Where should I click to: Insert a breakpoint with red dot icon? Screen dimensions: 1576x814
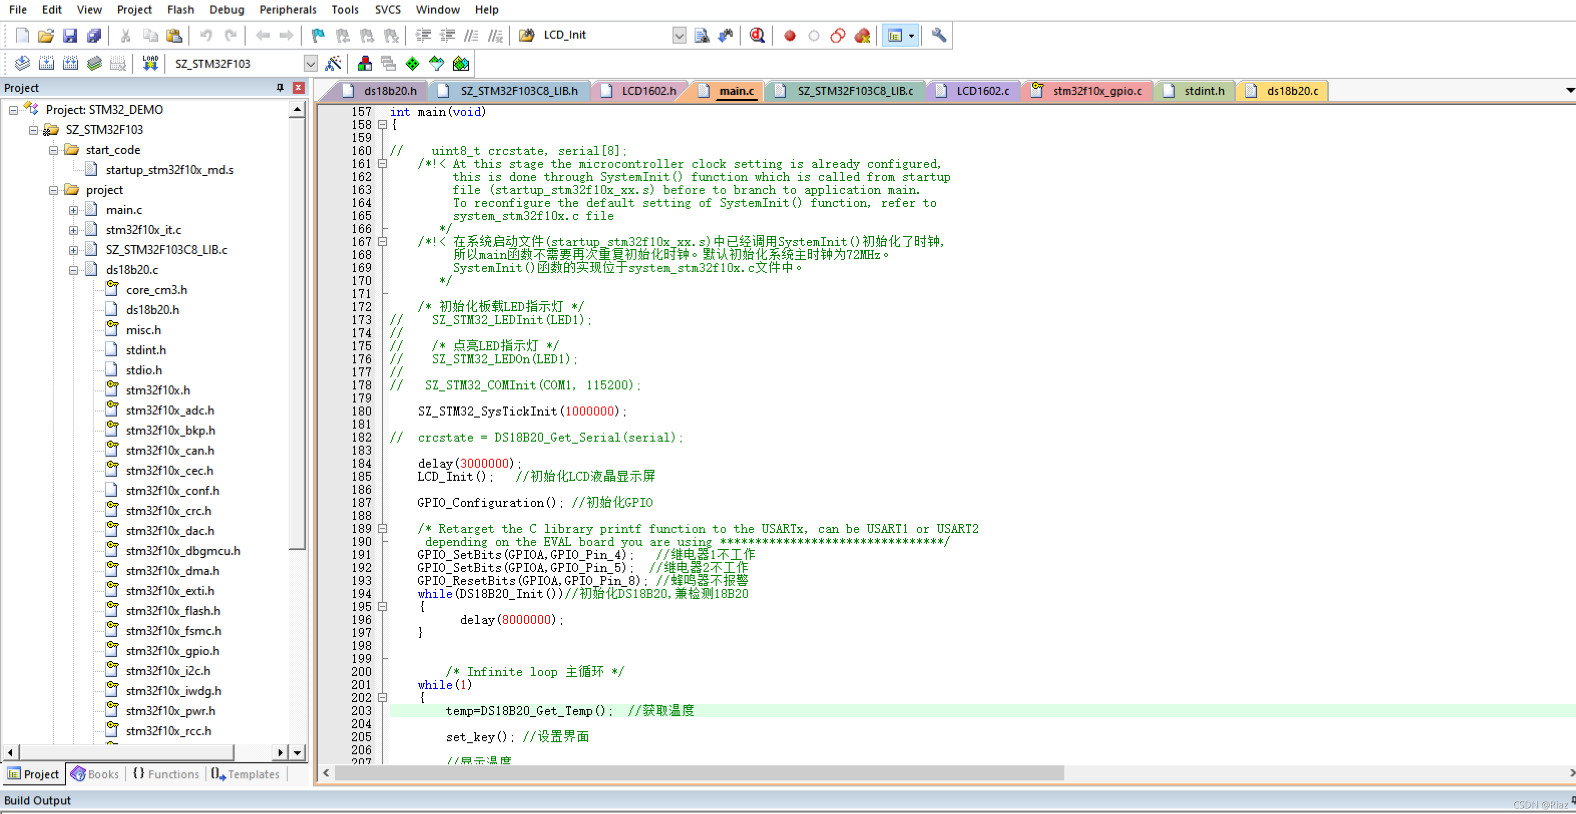[x=789, y=36]
